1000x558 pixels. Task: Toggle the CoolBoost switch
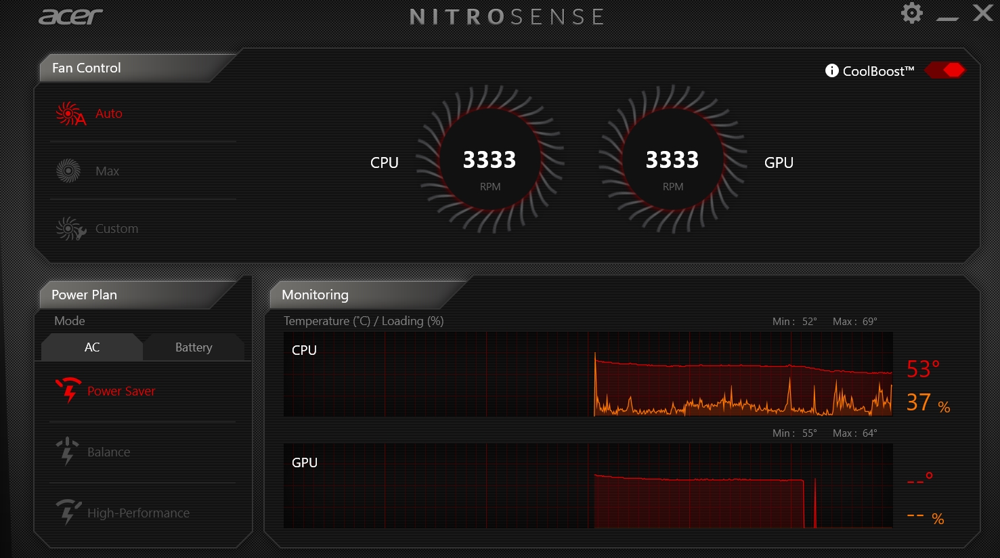pos(945,70)
